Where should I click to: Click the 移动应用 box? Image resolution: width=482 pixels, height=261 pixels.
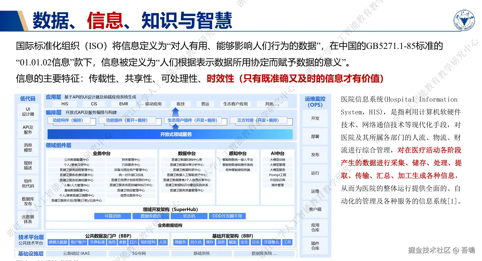pyautogui.click(x=153, y=104)
